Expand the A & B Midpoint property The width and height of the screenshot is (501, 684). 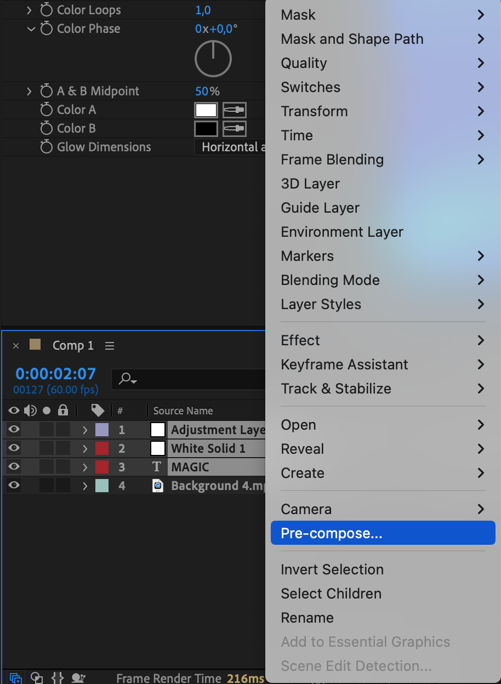(30, 91)
